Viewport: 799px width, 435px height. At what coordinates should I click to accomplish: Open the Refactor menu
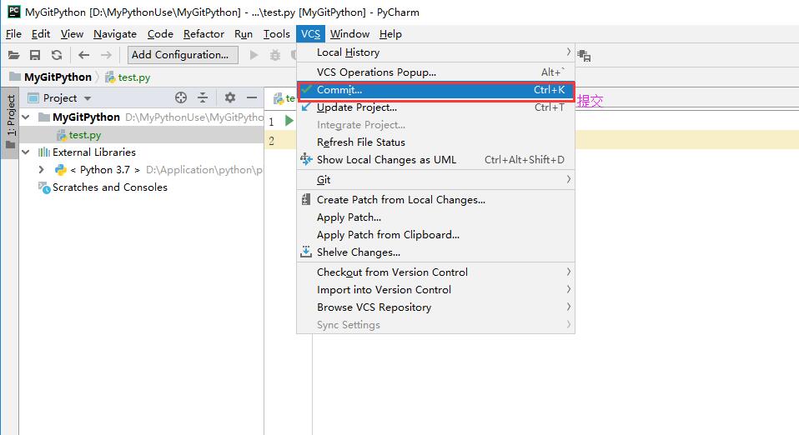pos(204,33)
